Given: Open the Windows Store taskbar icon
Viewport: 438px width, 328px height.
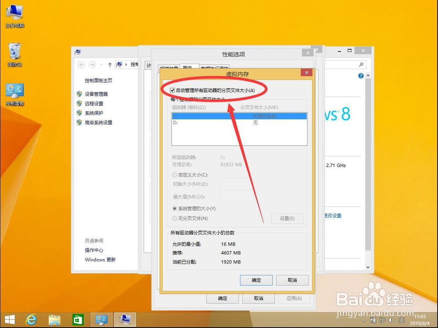Looking at the screenshot, I should pos(78,320).
